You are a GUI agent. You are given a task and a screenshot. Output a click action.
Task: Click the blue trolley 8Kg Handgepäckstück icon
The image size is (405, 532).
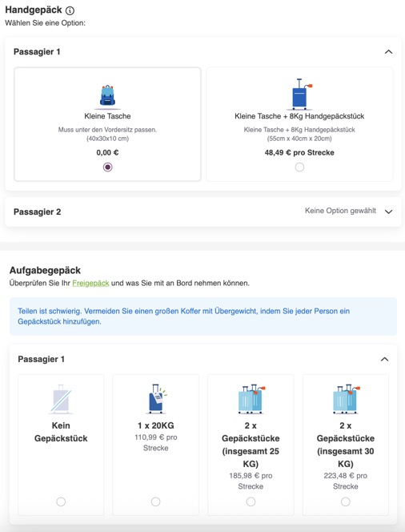pyautogui.click(x=299, y=95)
